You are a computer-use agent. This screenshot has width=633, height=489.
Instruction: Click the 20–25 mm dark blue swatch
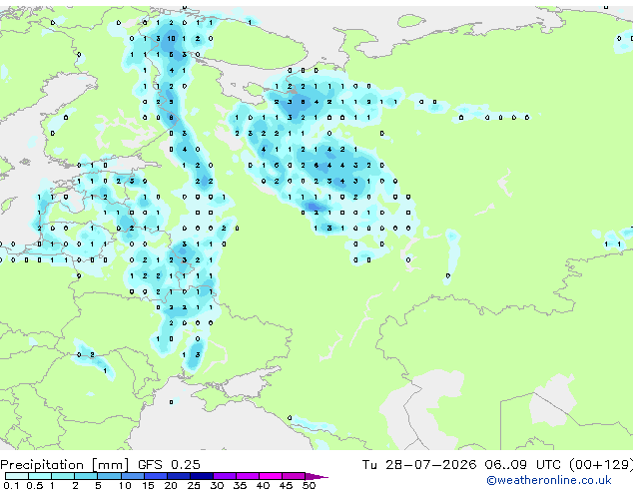178,476
